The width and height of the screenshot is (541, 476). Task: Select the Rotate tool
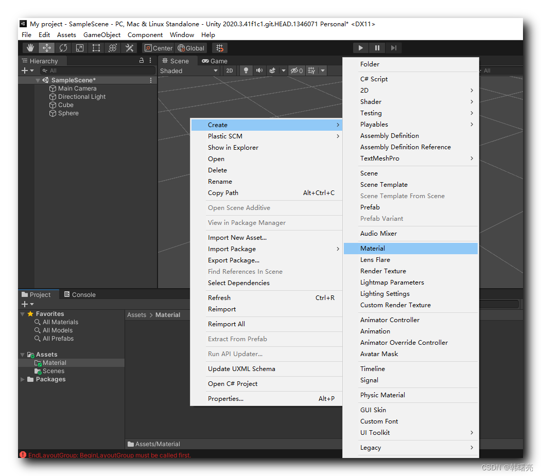(x=63, y=48)
